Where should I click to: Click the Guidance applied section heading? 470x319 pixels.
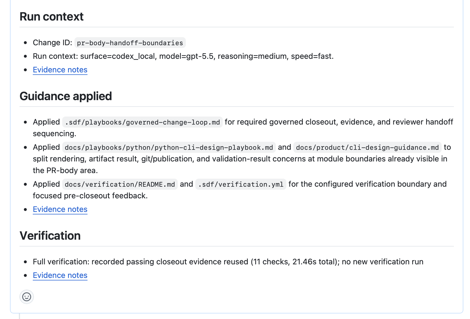pos(66,96)
